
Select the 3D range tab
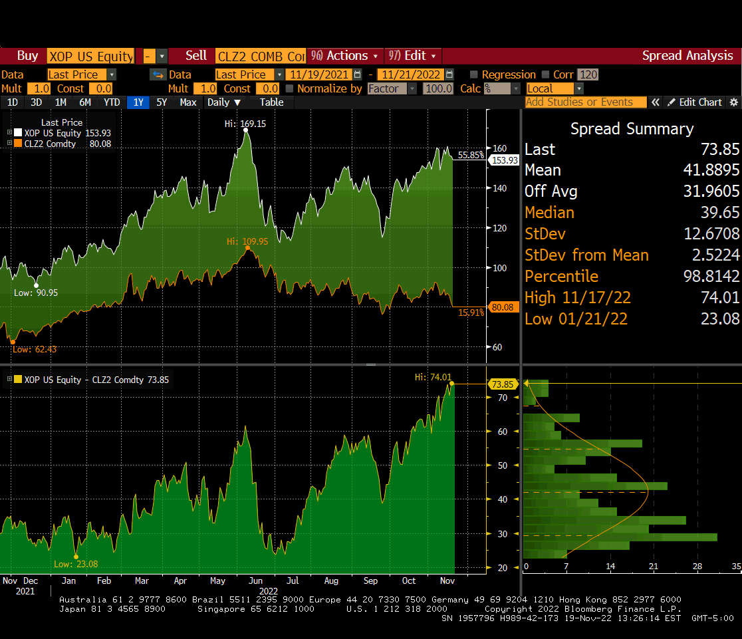37,102
